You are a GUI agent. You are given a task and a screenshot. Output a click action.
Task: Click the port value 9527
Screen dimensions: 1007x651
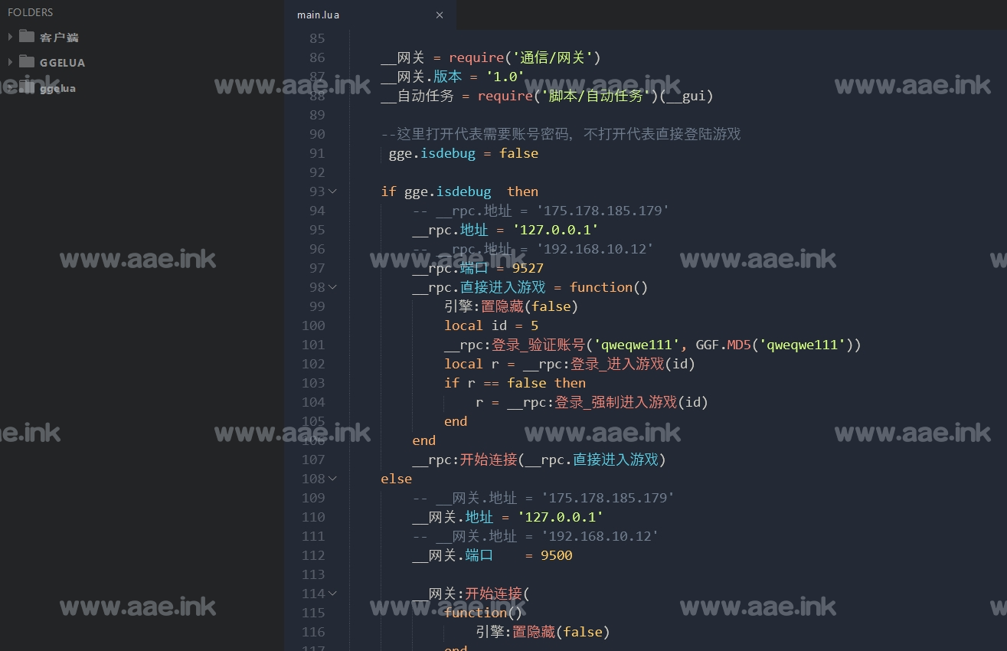[x=528, y=268]
